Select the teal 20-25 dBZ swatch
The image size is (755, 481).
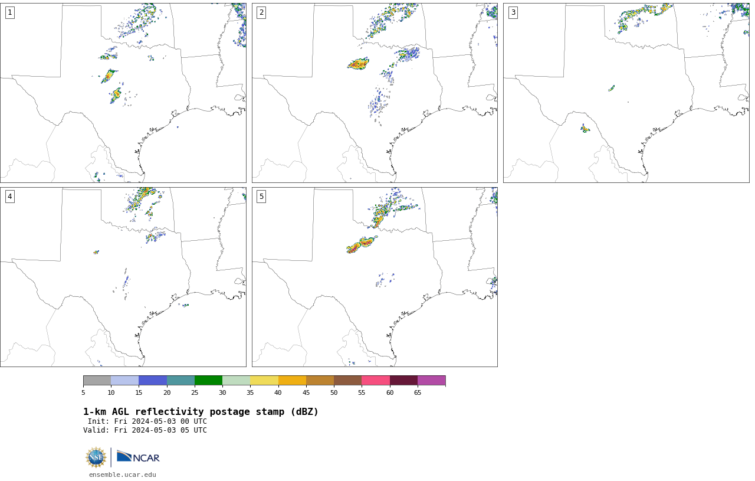point(180,380)
